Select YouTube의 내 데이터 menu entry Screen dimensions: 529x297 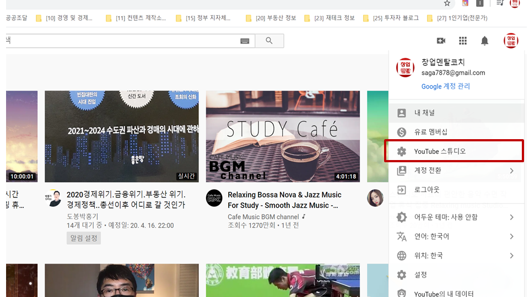coord(456,291)
